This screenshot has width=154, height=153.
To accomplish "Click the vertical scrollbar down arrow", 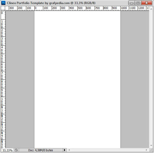I will pyautogui.click(x=151, y=145).
